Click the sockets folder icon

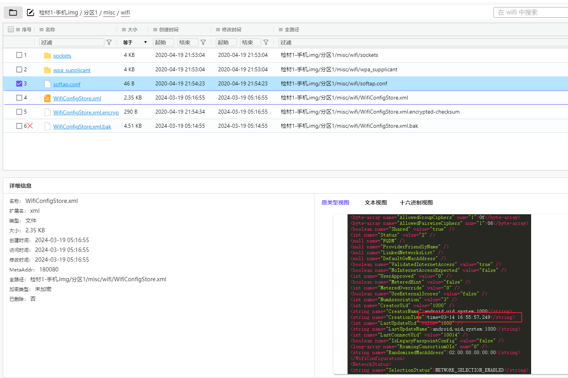point(47,56)
